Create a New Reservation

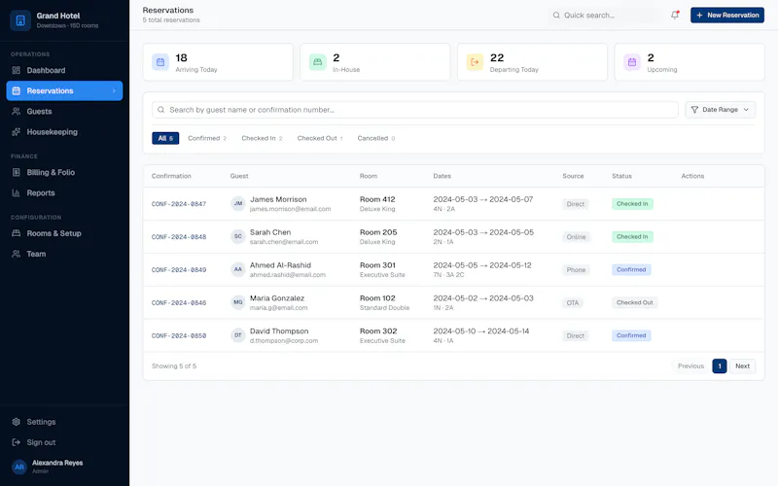[x=726, y=15]
